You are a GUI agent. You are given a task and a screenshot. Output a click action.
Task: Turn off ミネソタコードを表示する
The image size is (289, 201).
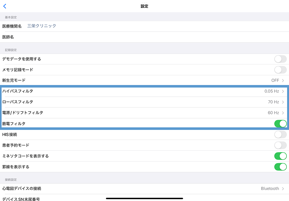pyautogui.click(x=280, y=156)
